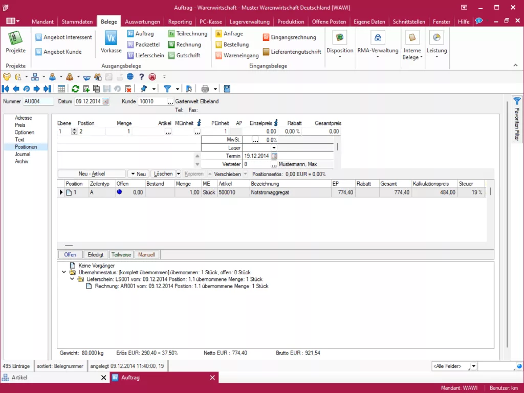The height and width of the screenshot is (393, 524).
Task: Open the print options dropdown arrow
Action: tap(215, 89)
